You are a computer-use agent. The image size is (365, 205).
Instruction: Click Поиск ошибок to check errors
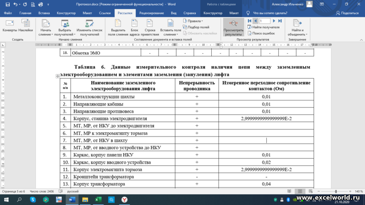click(261, 33)
